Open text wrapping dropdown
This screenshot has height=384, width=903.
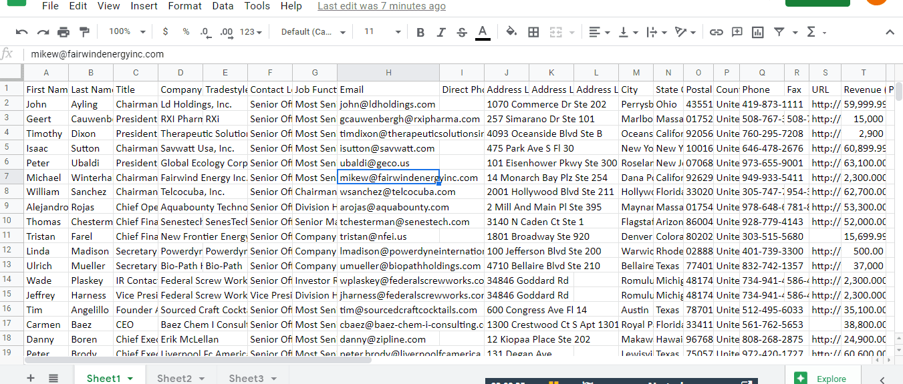[656, 32]
